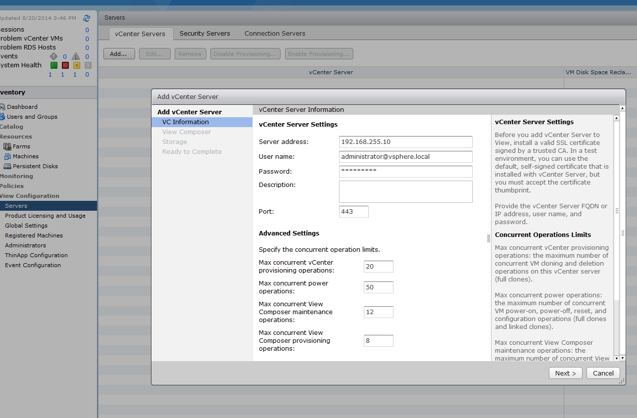Click the Port field

353,212
